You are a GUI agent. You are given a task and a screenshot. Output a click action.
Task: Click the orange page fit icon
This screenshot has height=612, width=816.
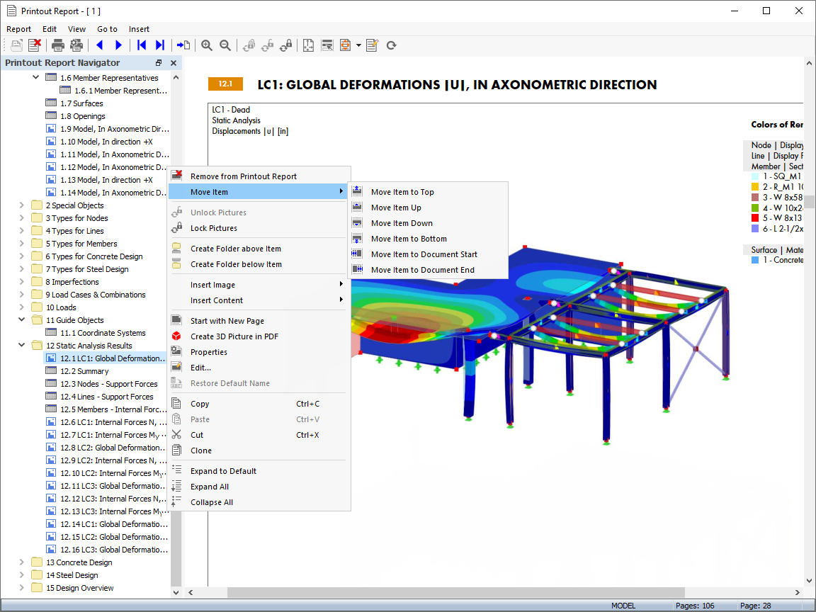[345, 45]
